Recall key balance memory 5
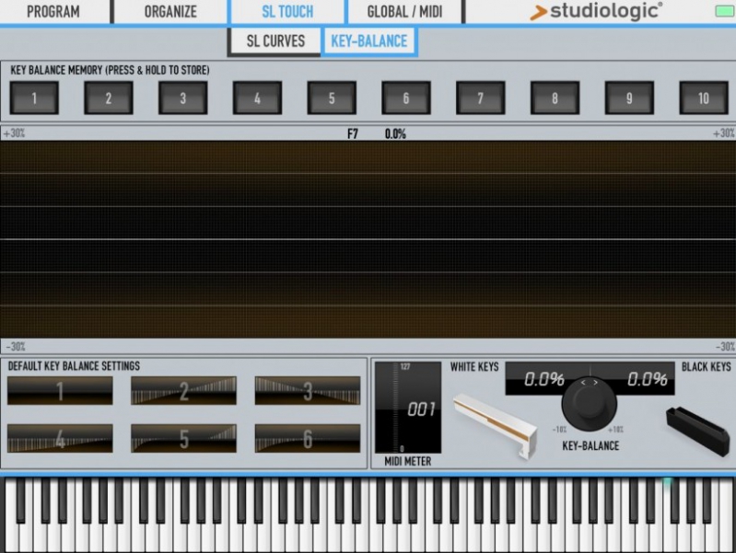The height and width of the screenshot is (553, 736). click(332, 98)
